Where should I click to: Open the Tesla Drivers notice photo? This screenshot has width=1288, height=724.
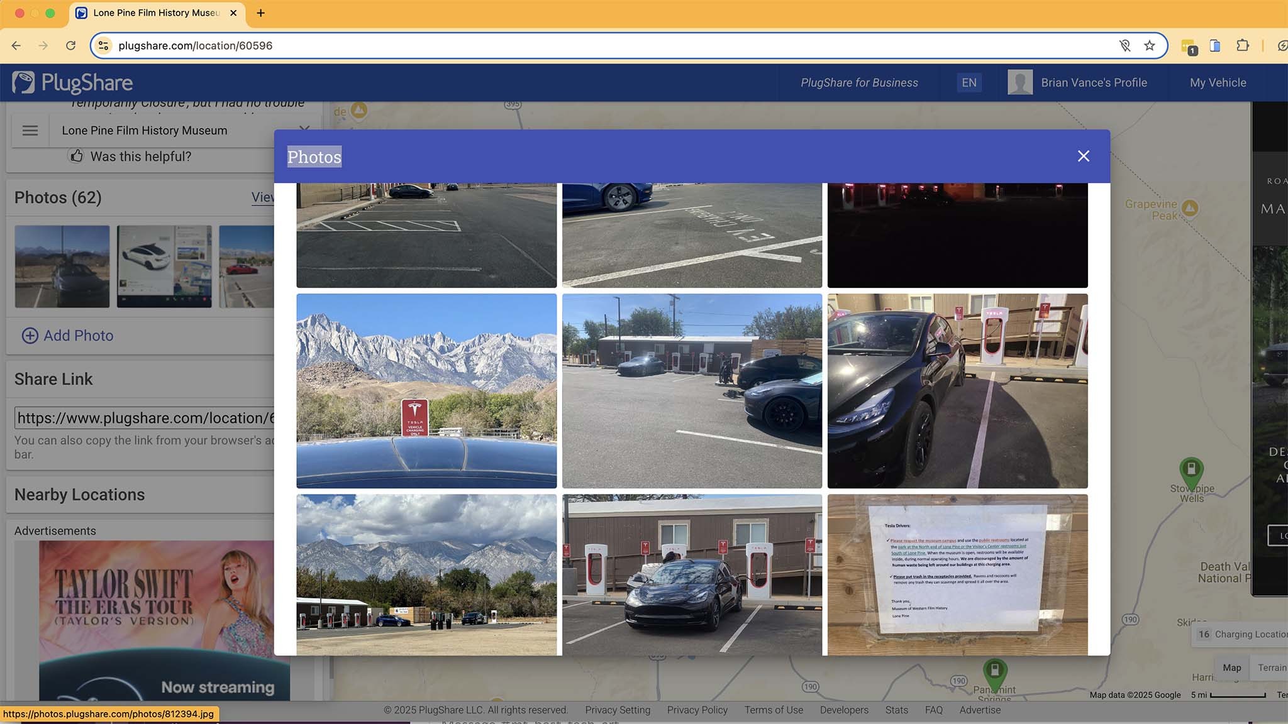coord(957,574)
